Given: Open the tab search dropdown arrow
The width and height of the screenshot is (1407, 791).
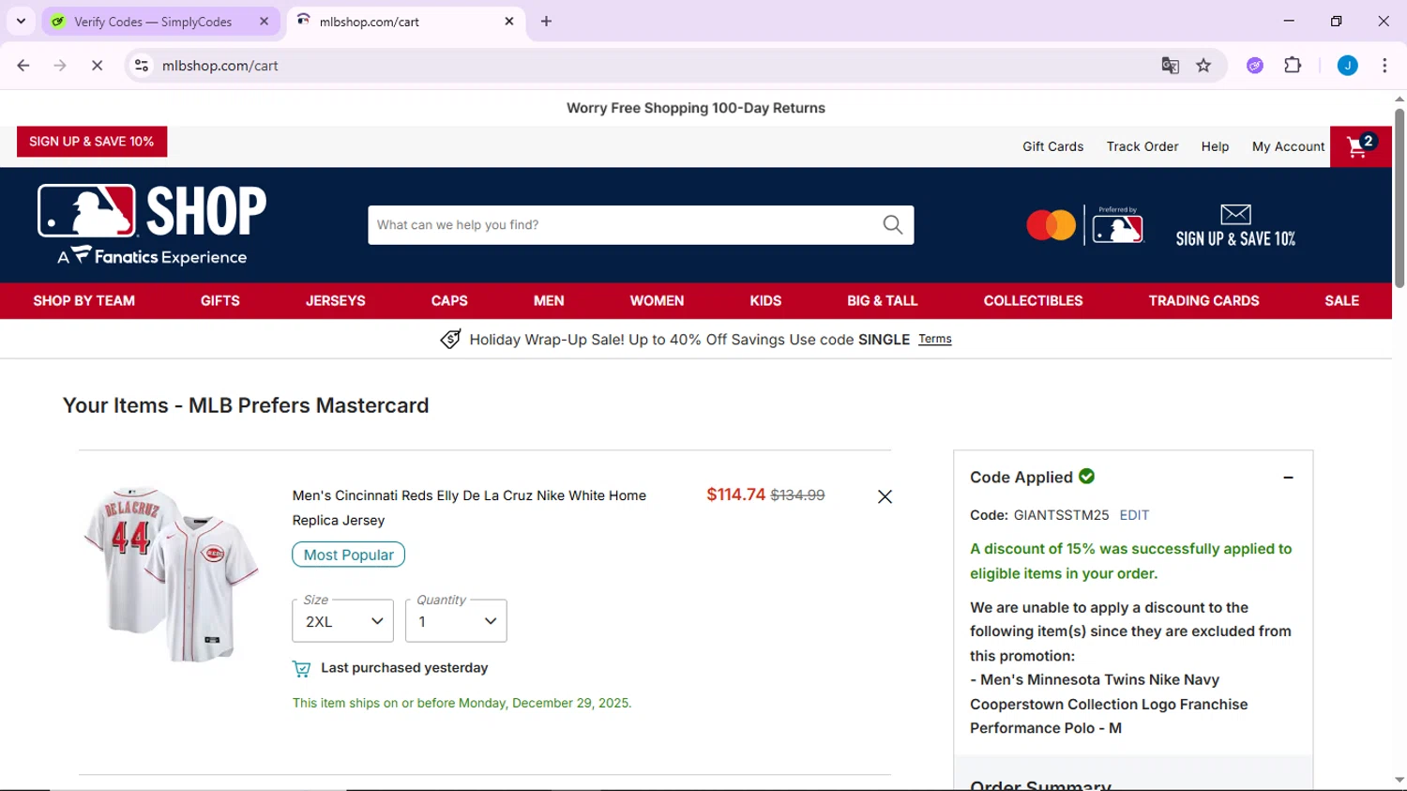Looking at the screenshot, I should [x=21, y=21].
